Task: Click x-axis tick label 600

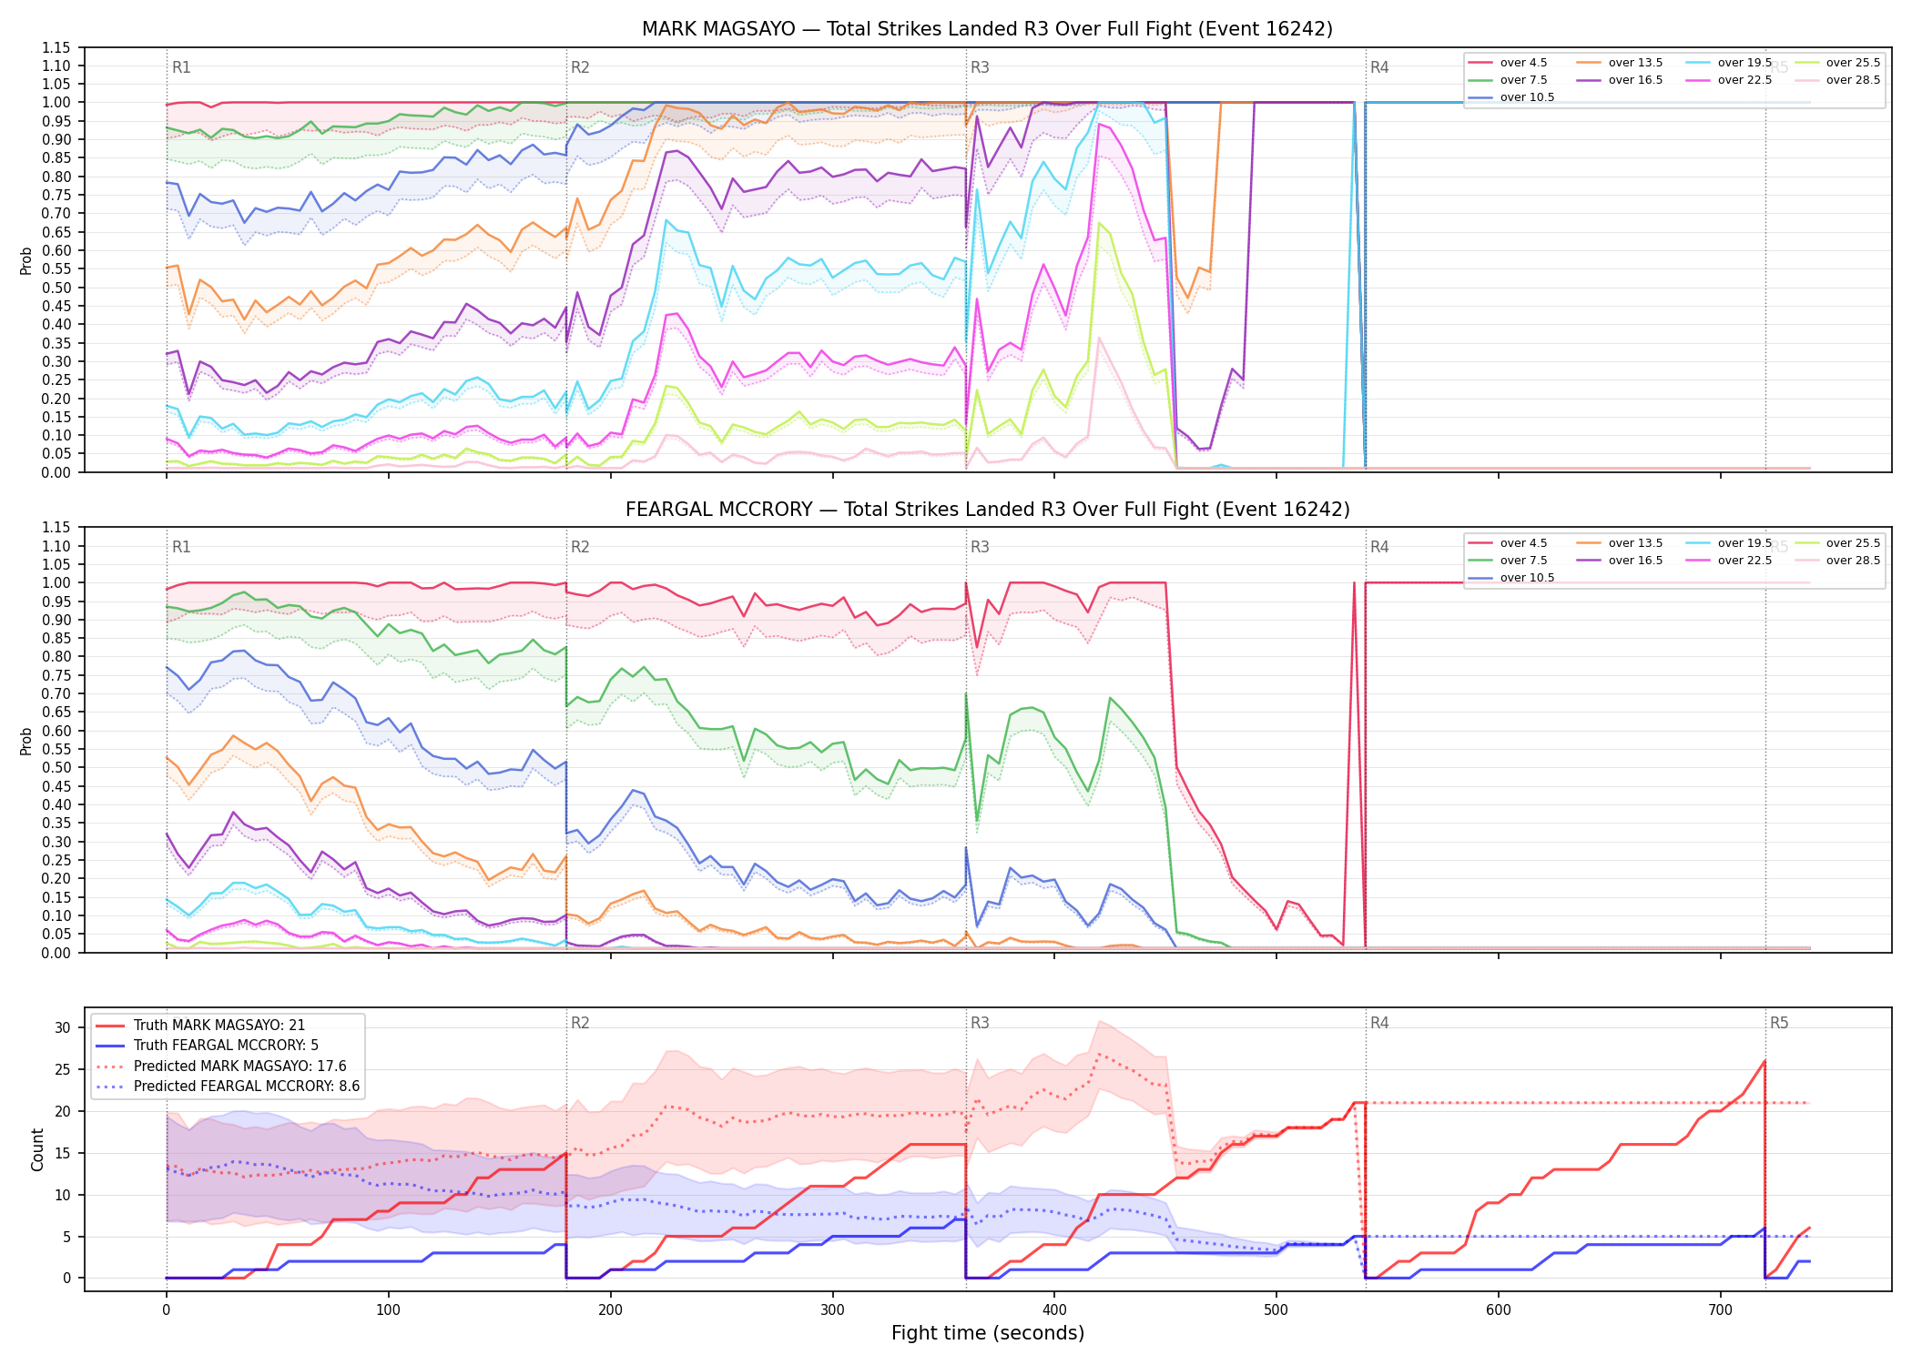Action: 1499,1310
